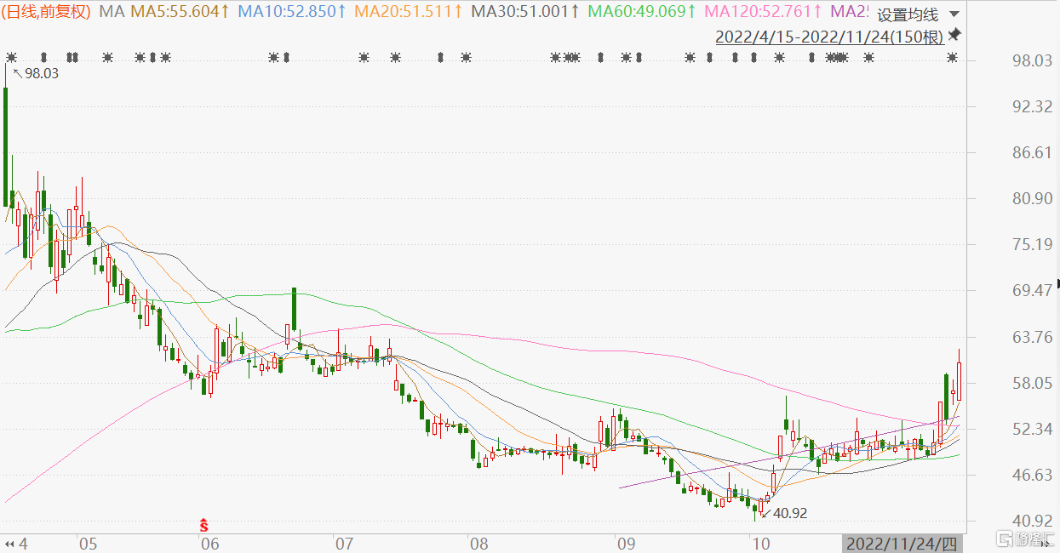Select the MA5:55.604 average label

tap(180, 12)
